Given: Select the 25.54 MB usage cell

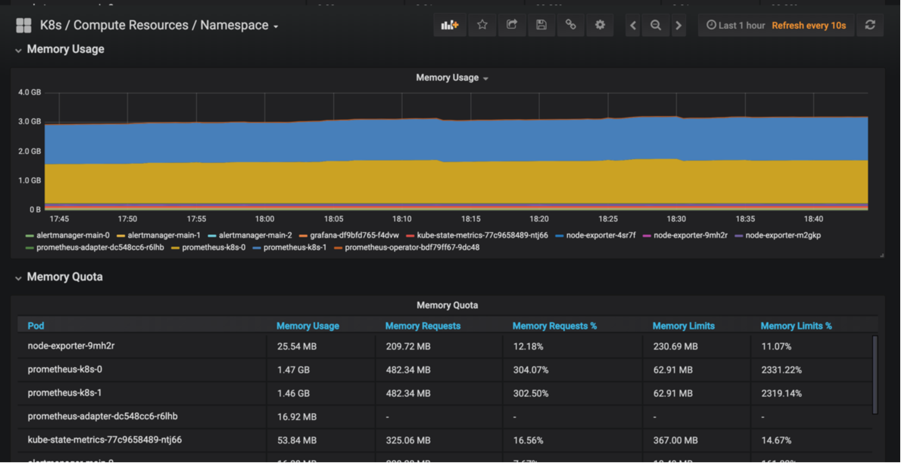Looking at the screenshot, I should point(298,347).
